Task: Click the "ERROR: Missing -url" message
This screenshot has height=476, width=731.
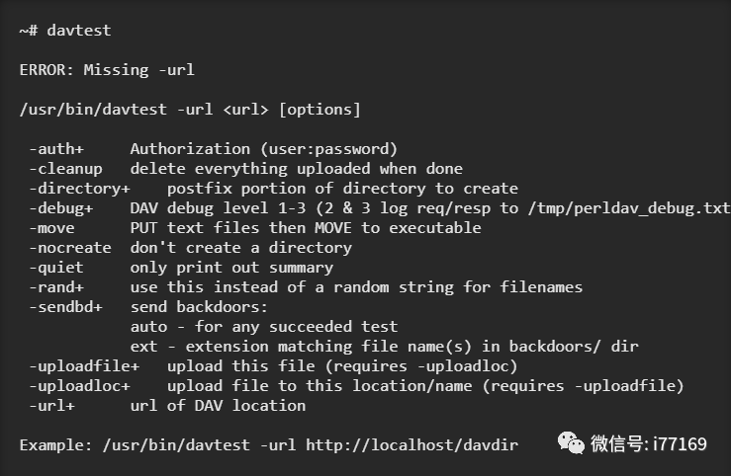Action: [x=107, y=70]
